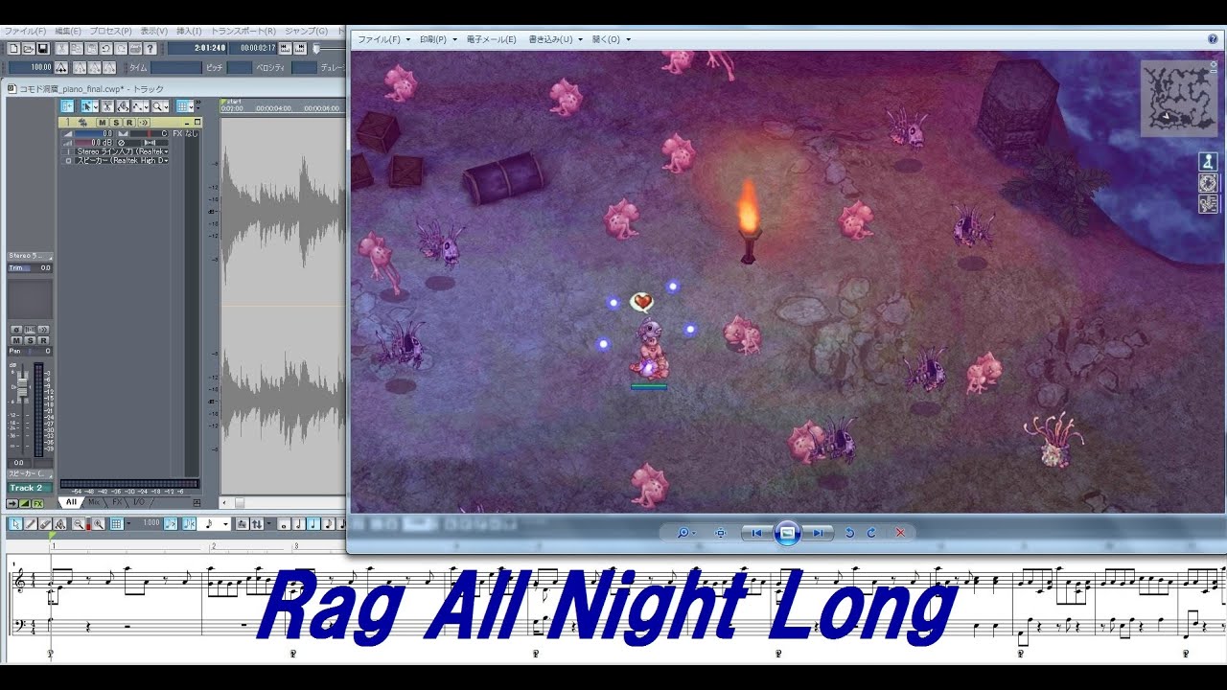
Task: Click the Pan slider in channel strip
Action: point(30,351)
